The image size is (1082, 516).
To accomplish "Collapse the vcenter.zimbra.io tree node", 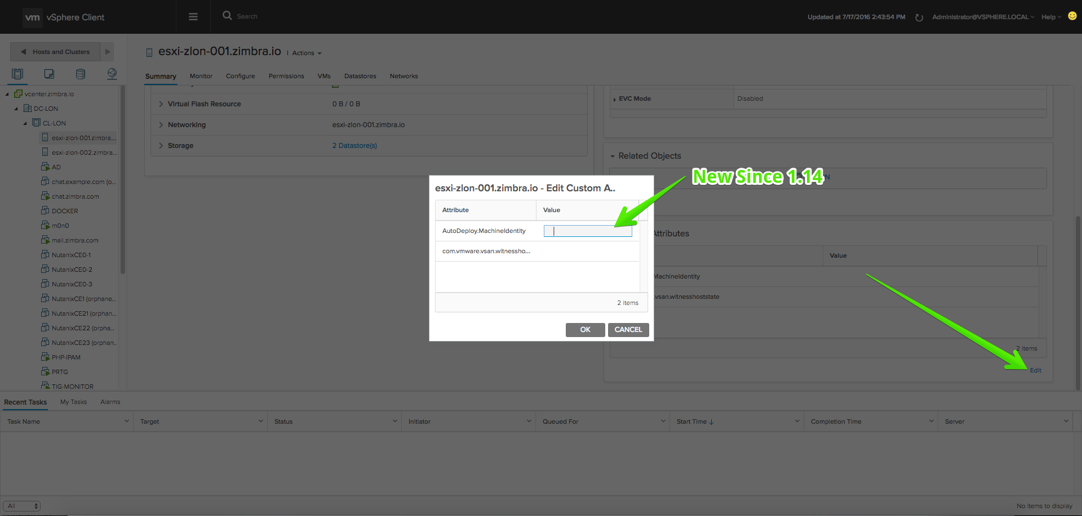I will (7, 94).
